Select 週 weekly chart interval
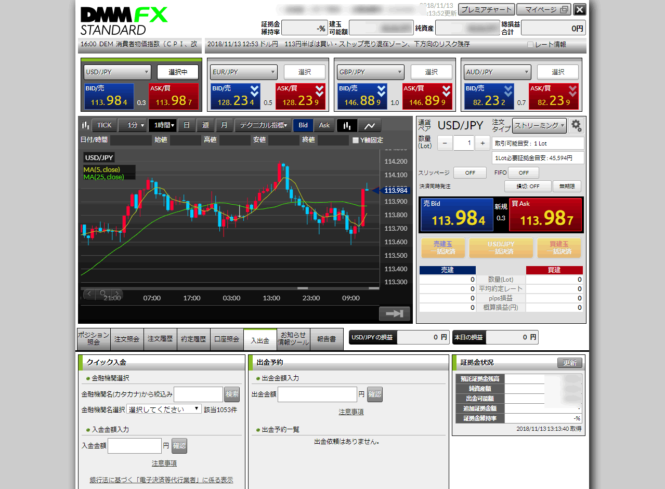 tap(205, 125)
